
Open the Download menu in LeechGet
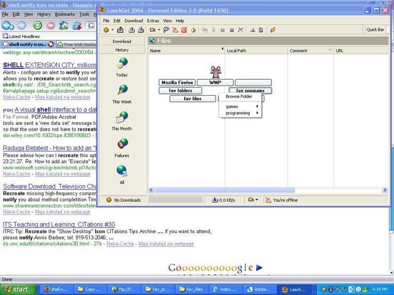pos(133,21)
